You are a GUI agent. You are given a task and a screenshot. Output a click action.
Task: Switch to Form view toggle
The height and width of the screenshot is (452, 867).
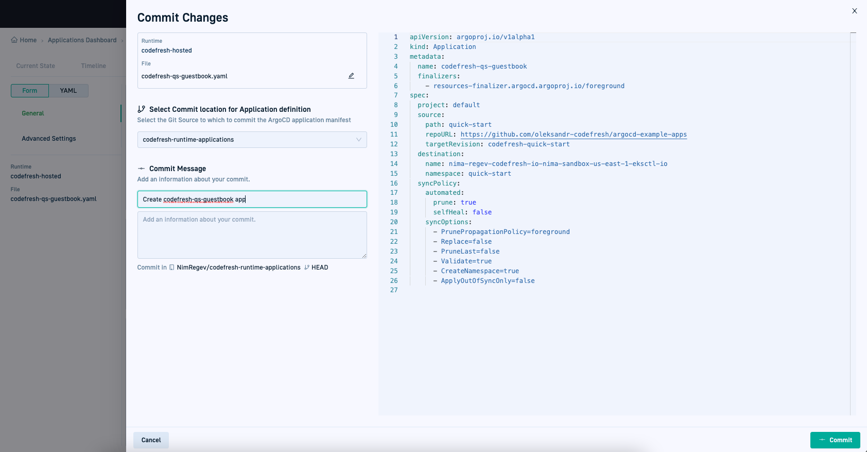[30, 91]
